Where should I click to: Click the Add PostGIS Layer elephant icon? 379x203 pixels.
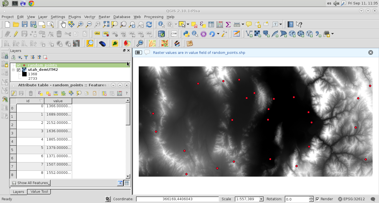pos(266,34)
